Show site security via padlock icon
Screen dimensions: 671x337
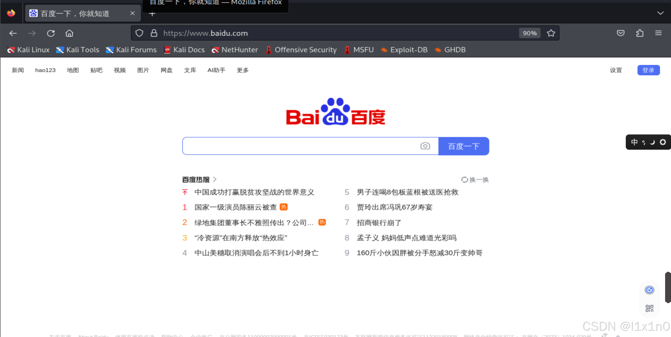(154, 33)
